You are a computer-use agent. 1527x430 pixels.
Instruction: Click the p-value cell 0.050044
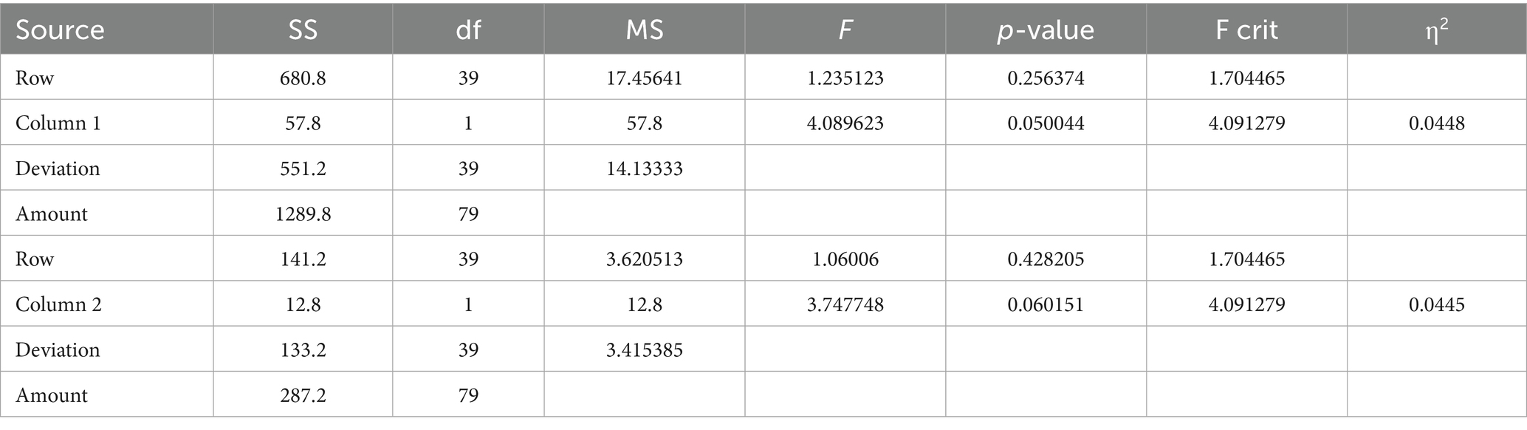pos(1046,123)
